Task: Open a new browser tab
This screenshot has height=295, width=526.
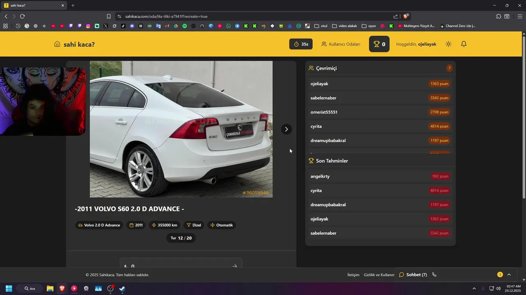Action: click(73, 5)
